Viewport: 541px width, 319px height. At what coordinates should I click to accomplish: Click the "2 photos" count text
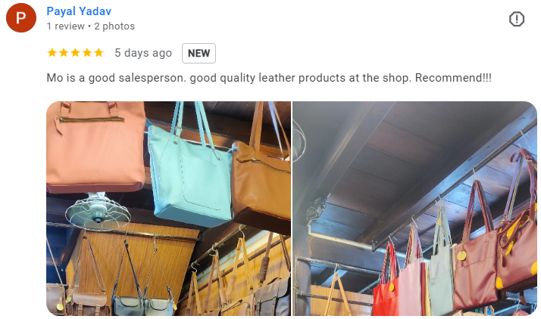coord(114,26)
